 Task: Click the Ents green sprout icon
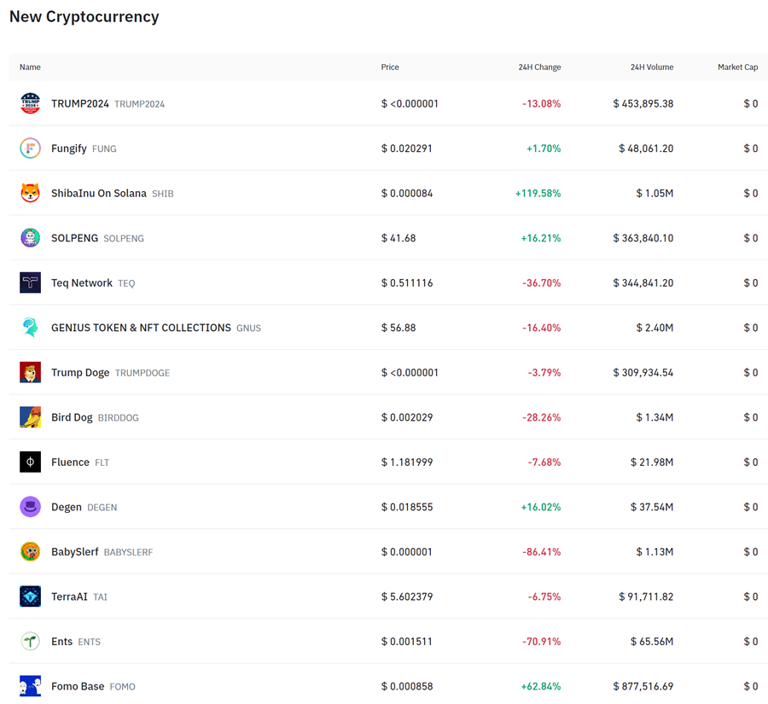pos(30,641)
